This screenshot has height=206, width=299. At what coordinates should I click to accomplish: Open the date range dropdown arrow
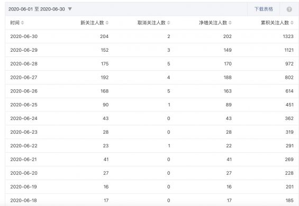pos(70,9)
